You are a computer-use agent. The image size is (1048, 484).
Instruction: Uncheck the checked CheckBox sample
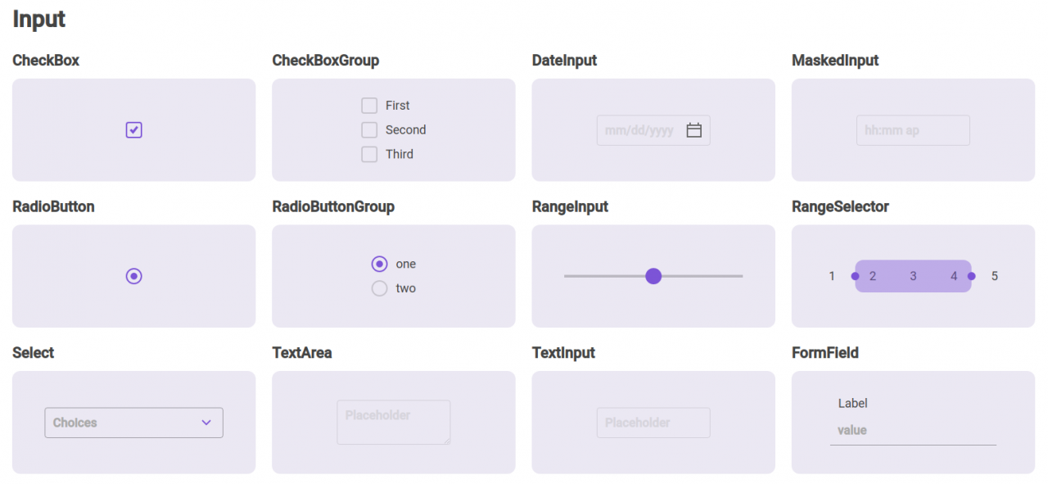tap(134, 129)
